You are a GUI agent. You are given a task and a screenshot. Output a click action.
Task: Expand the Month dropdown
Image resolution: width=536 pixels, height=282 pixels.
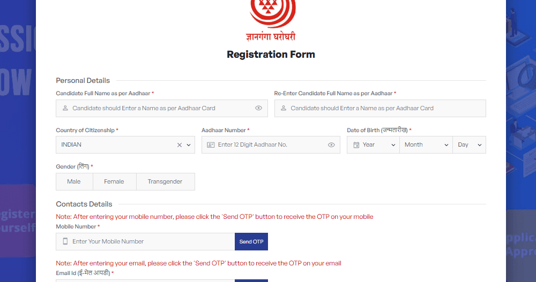[x=426, y=145]
